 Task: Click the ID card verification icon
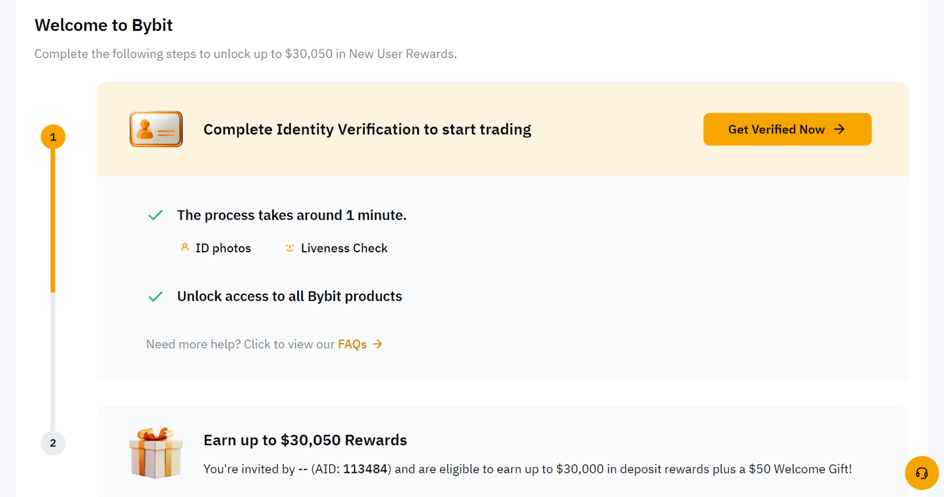pos(155,129)
